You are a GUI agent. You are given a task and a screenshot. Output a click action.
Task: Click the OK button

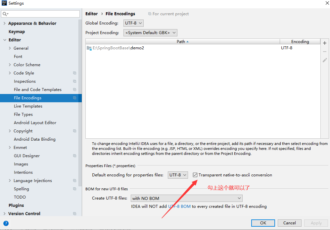[x=263, y=223]
